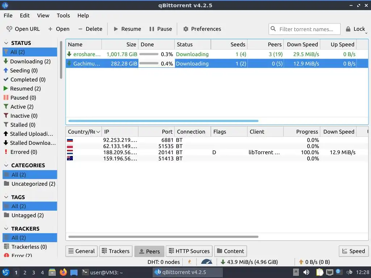Click the Russian flag of peer 92.253.219
Viewport: 371px width, 278px height.
point(70,140)
